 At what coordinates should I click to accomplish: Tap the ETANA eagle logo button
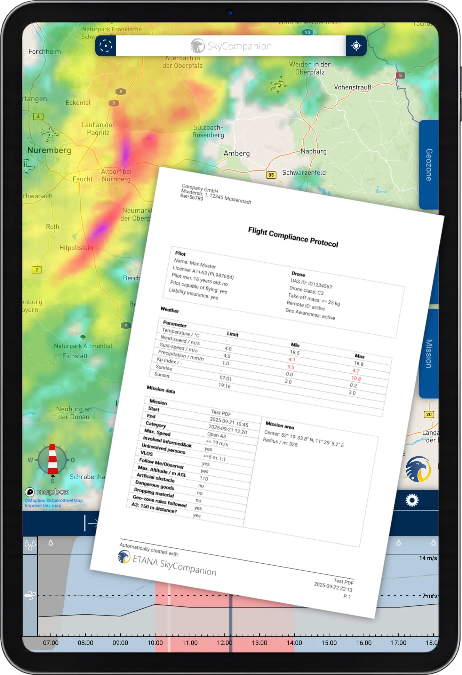418,469
